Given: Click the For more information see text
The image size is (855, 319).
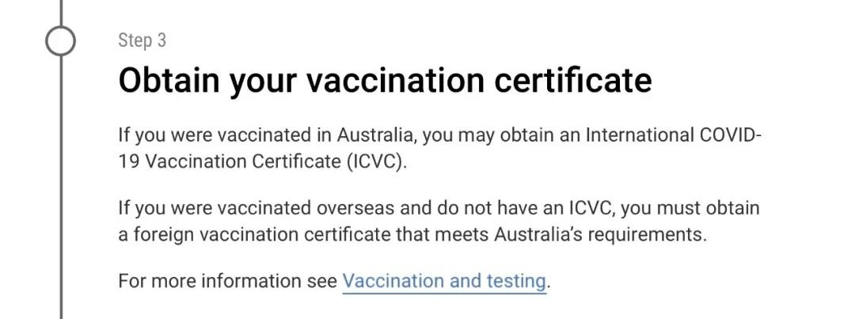Looking at the screenshot, I should point(227,281).
